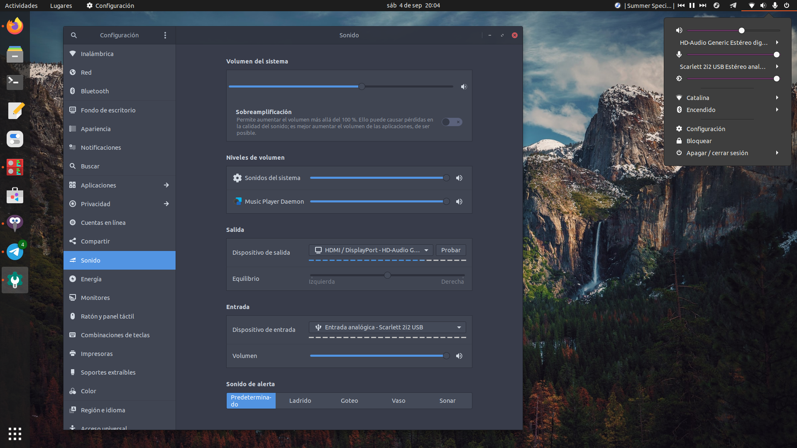This screenshot has width=797, height=448.
Task: Click Bloquear in the system menu
Action: (x=699, y=141)
